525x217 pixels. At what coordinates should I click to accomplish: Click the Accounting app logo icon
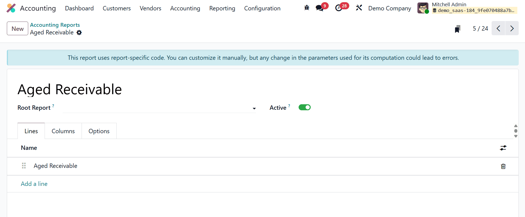11,8
